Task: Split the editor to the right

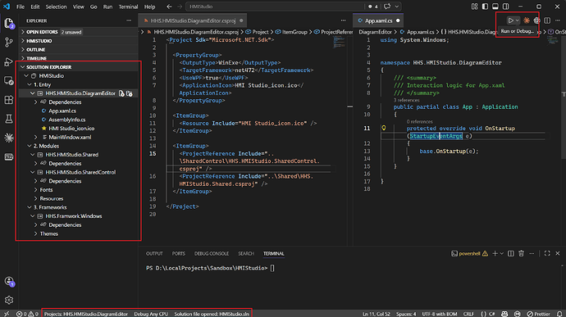Action: [547, 20]
